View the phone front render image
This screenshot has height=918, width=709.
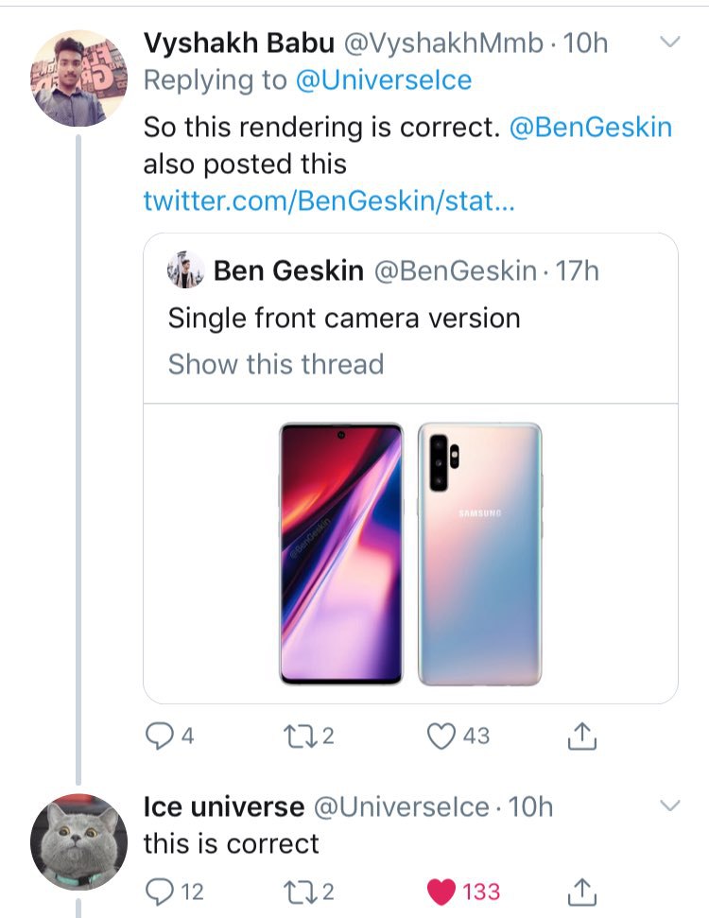tap(341, 553)
